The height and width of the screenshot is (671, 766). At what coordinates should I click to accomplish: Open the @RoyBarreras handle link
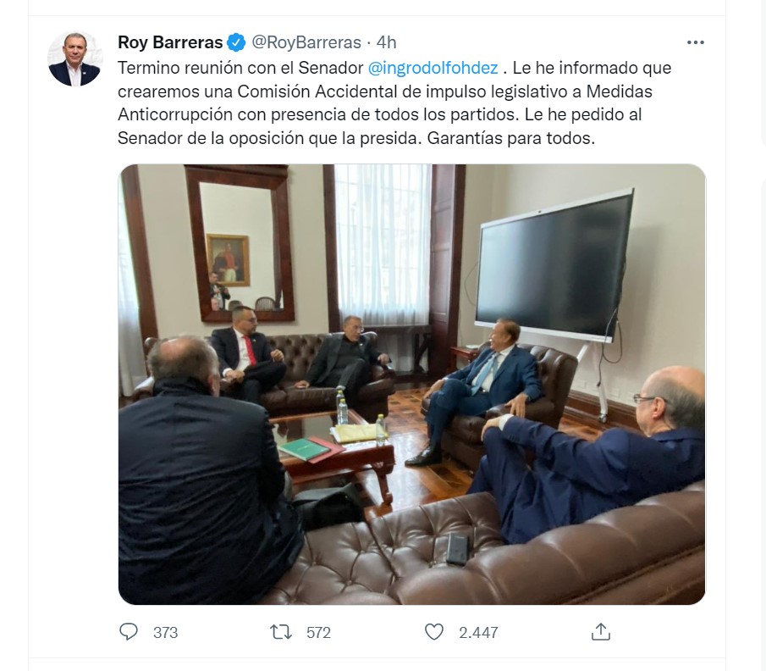pyautogui.click(x=306, y=42)
